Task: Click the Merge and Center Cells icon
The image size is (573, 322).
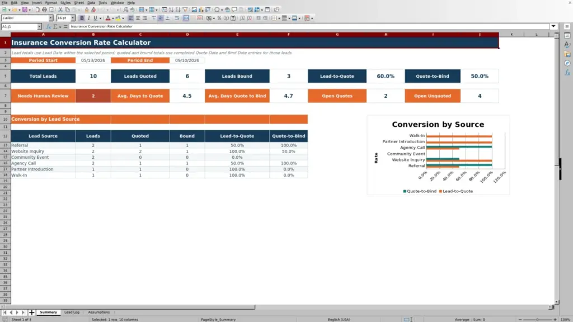Action: pos(186,18)
